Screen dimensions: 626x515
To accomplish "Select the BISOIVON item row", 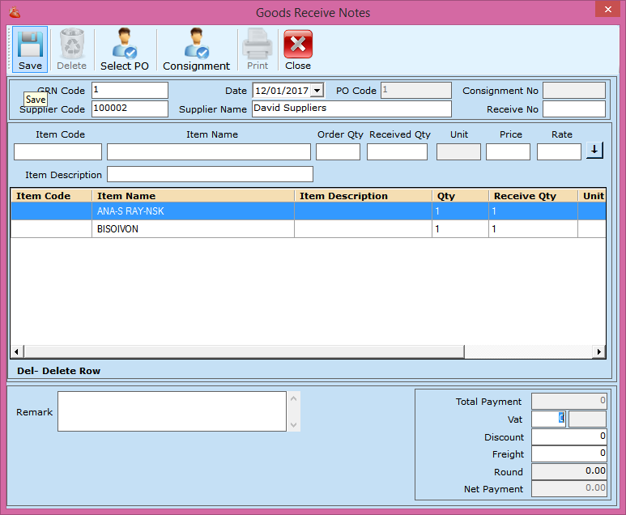I will [194, 229].
